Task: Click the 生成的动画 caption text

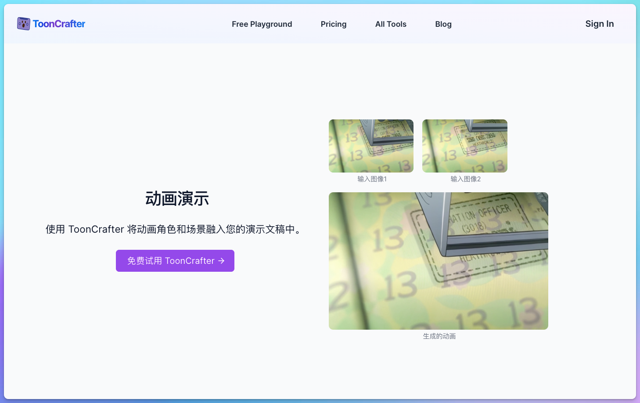Action: click(x=439, y=336)
